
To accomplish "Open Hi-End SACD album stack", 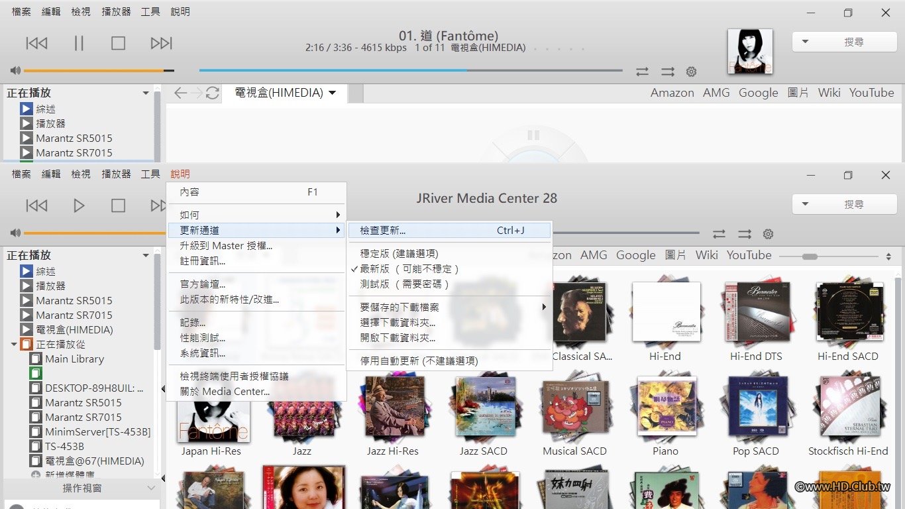I will point(847,311).
